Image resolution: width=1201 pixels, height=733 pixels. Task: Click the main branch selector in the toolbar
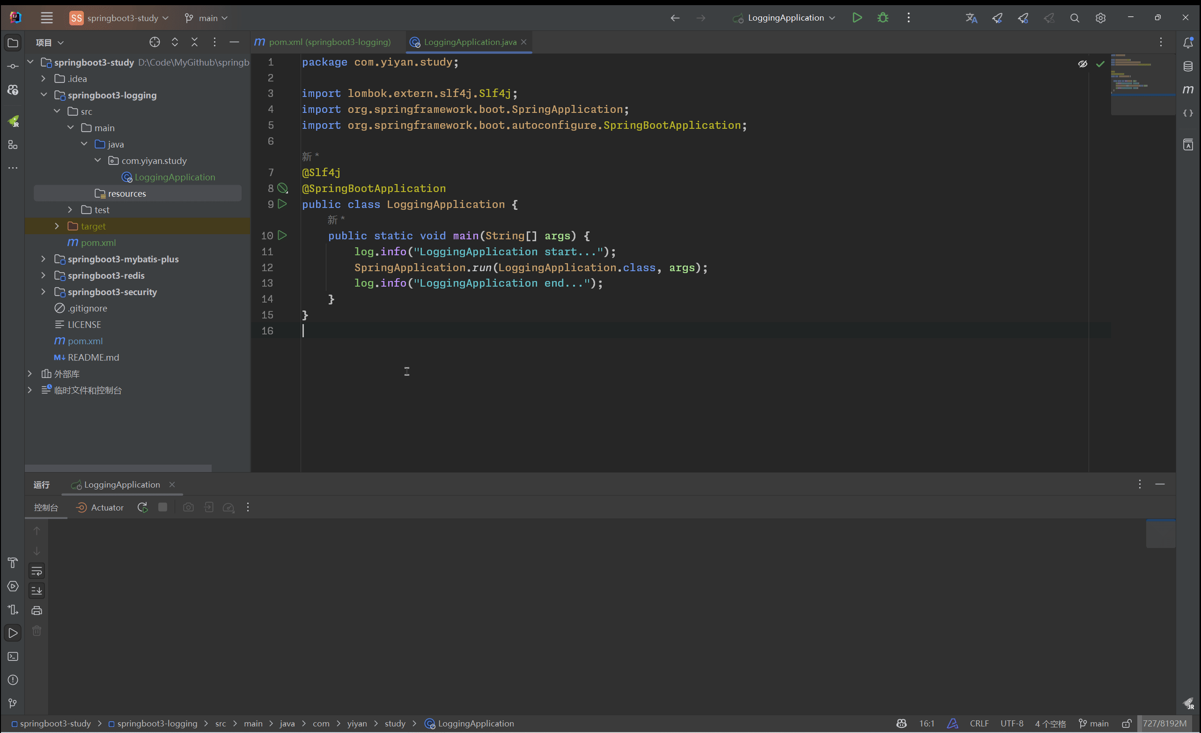point(206,17)
